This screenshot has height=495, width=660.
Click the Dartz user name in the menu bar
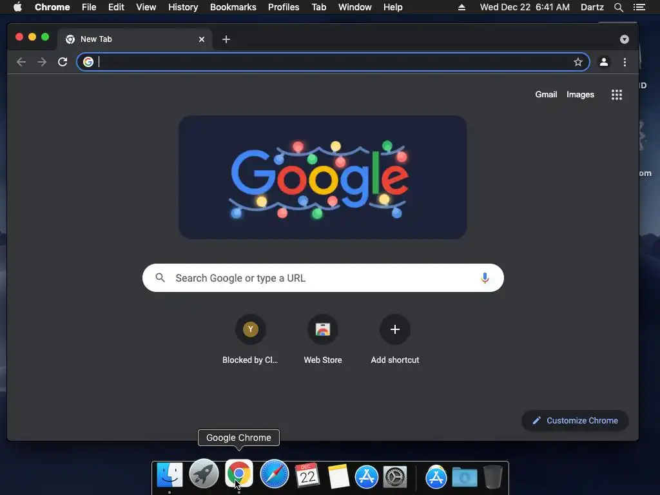click(x=592, y=7)
